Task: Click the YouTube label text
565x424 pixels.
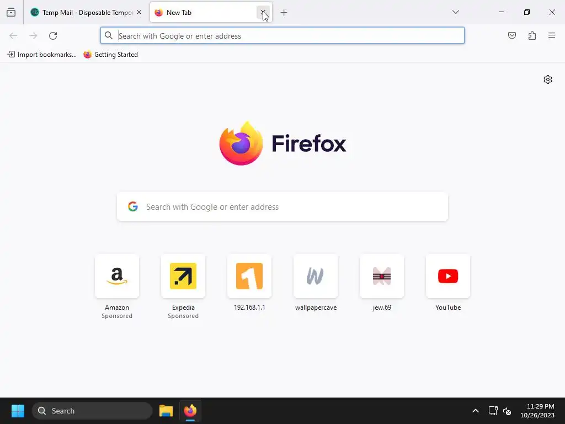Action: point(448,308)
